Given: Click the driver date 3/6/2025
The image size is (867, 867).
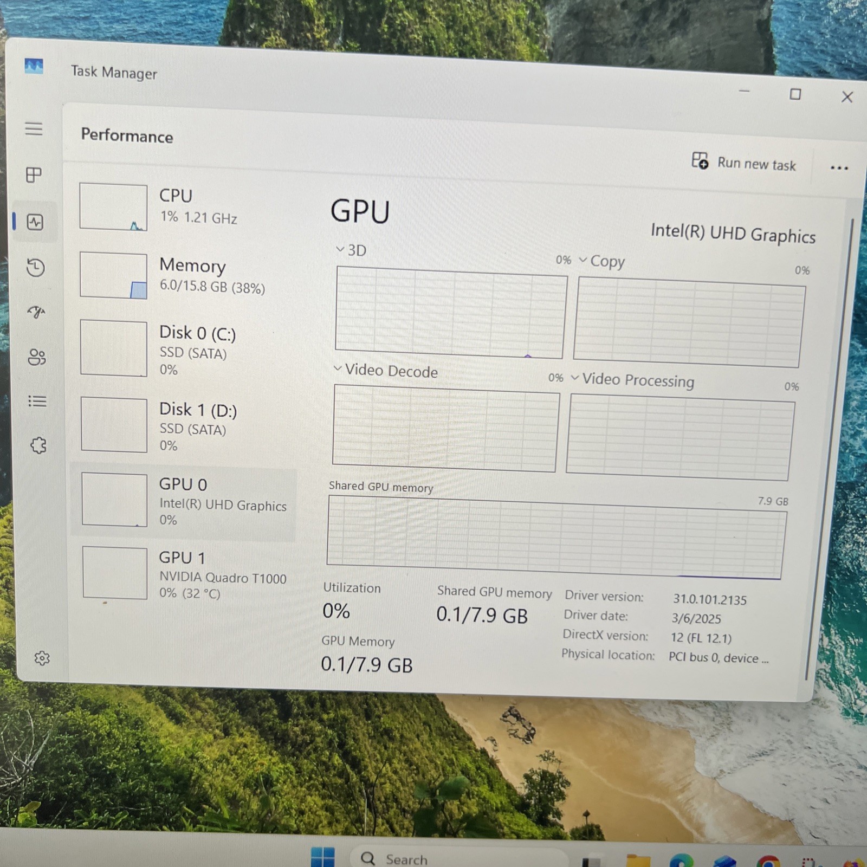Looking at the screenshot, I should 696,618.
